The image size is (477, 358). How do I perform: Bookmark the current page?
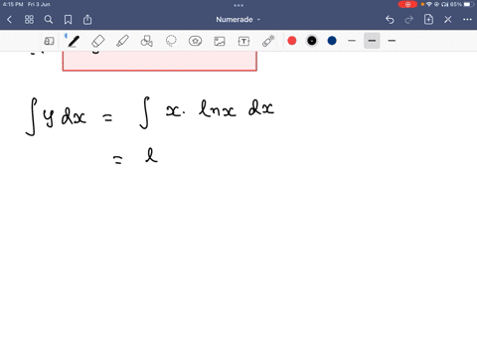tap(68, 20)
